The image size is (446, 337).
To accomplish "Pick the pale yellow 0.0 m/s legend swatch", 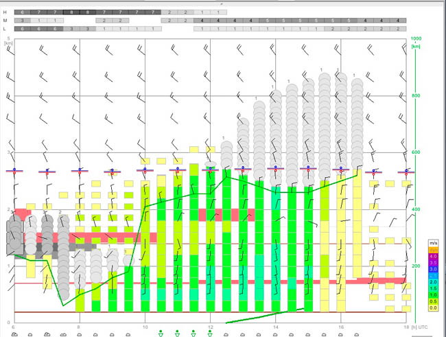I will pyautogui.click(x=433, y=307).
